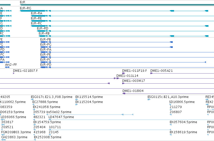Click the 365739 feature label

click(x=39, y=112)
